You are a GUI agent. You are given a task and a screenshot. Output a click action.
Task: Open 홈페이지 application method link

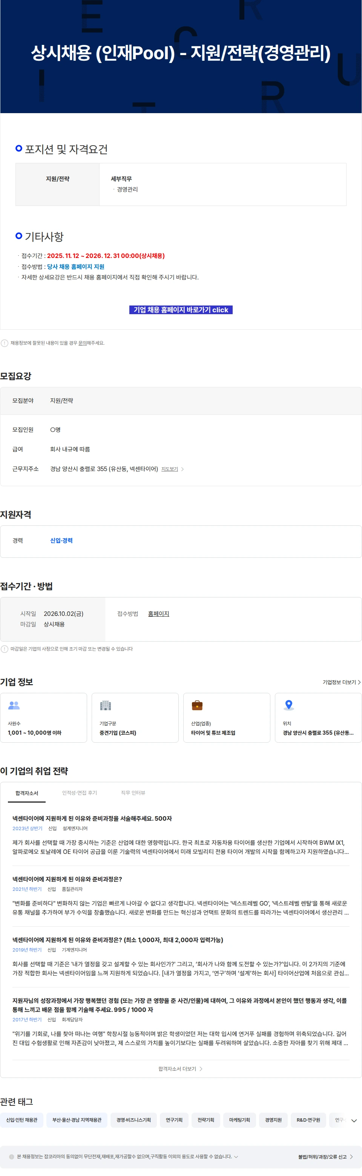(158, 614)
